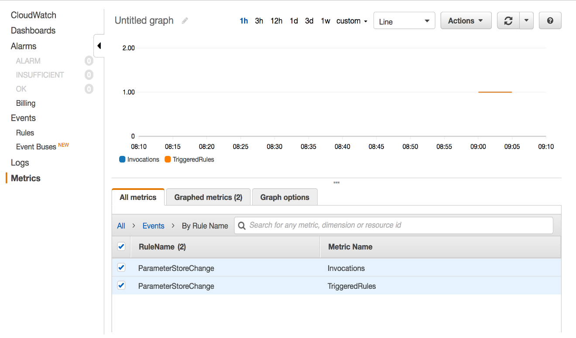
Task: Select the 12h time range
Action: [276, 21]
